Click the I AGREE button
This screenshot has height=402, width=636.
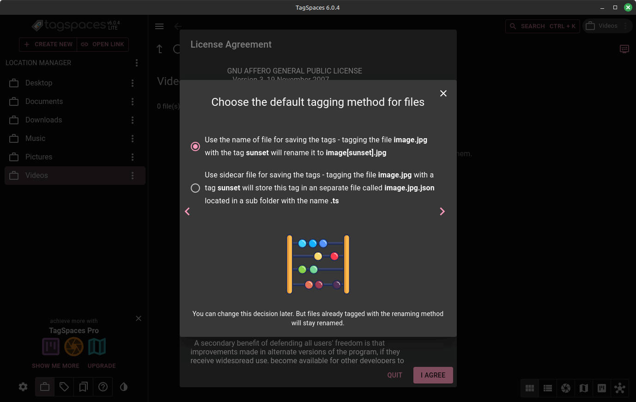(433, 375)
